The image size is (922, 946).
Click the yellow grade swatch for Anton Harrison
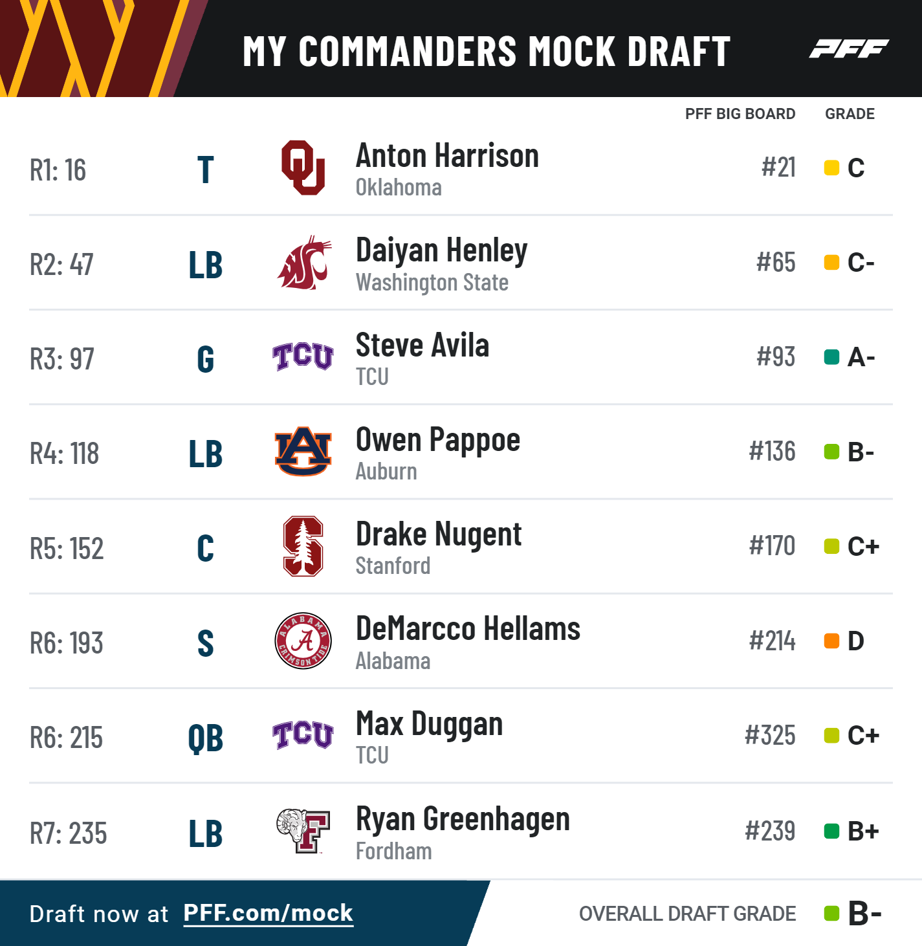pos(831,168)
